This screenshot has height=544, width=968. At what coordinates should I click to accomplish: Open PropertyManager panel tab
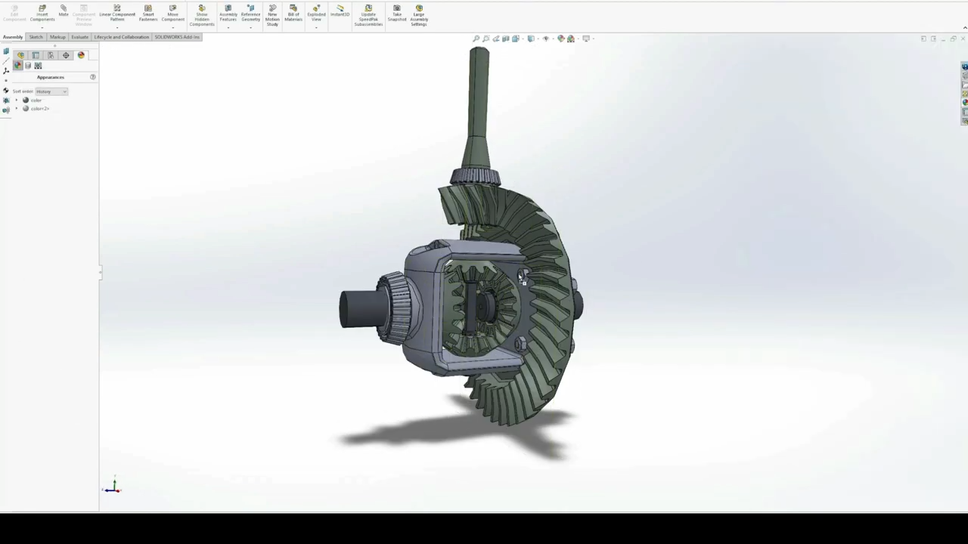[x=36, y=55]
